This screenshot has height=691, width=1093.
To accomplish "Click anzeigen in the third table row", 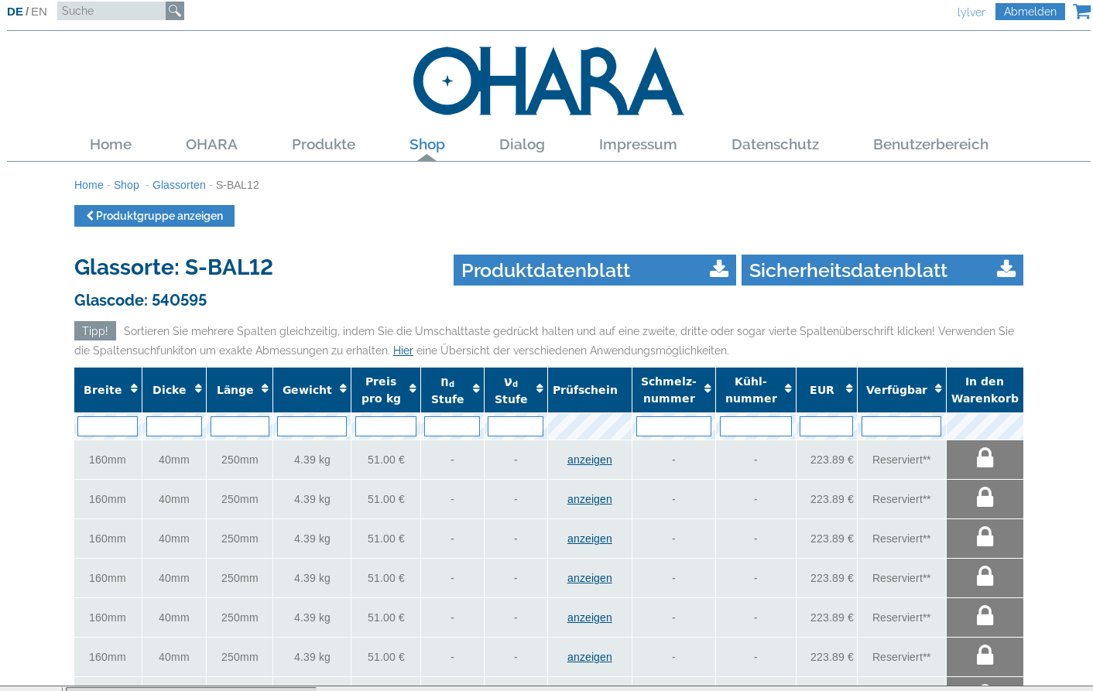I will [590, 539].
